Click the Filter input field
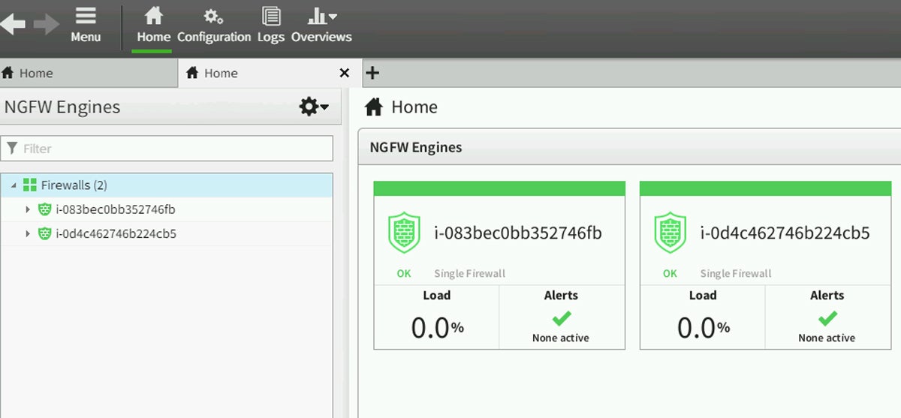 click(x=167, y=149)
